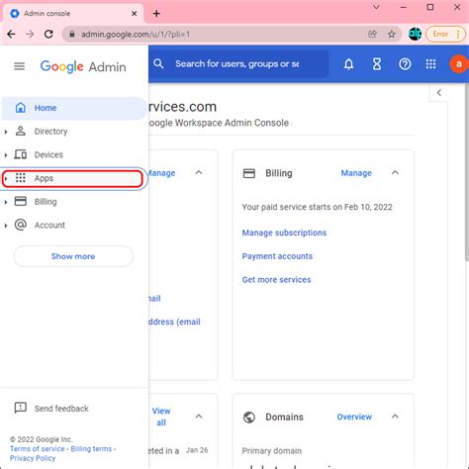Expand the Directory menu arrow
This screenshot has height=469, width=469.
click(x=6, y=132)
